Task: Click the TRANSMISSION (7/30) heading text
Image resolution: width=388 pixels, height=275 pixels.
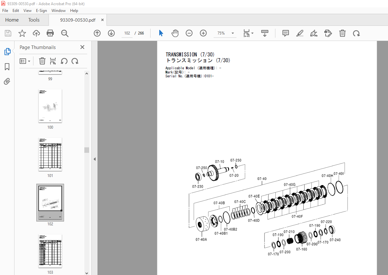Action: pos(190,54)
